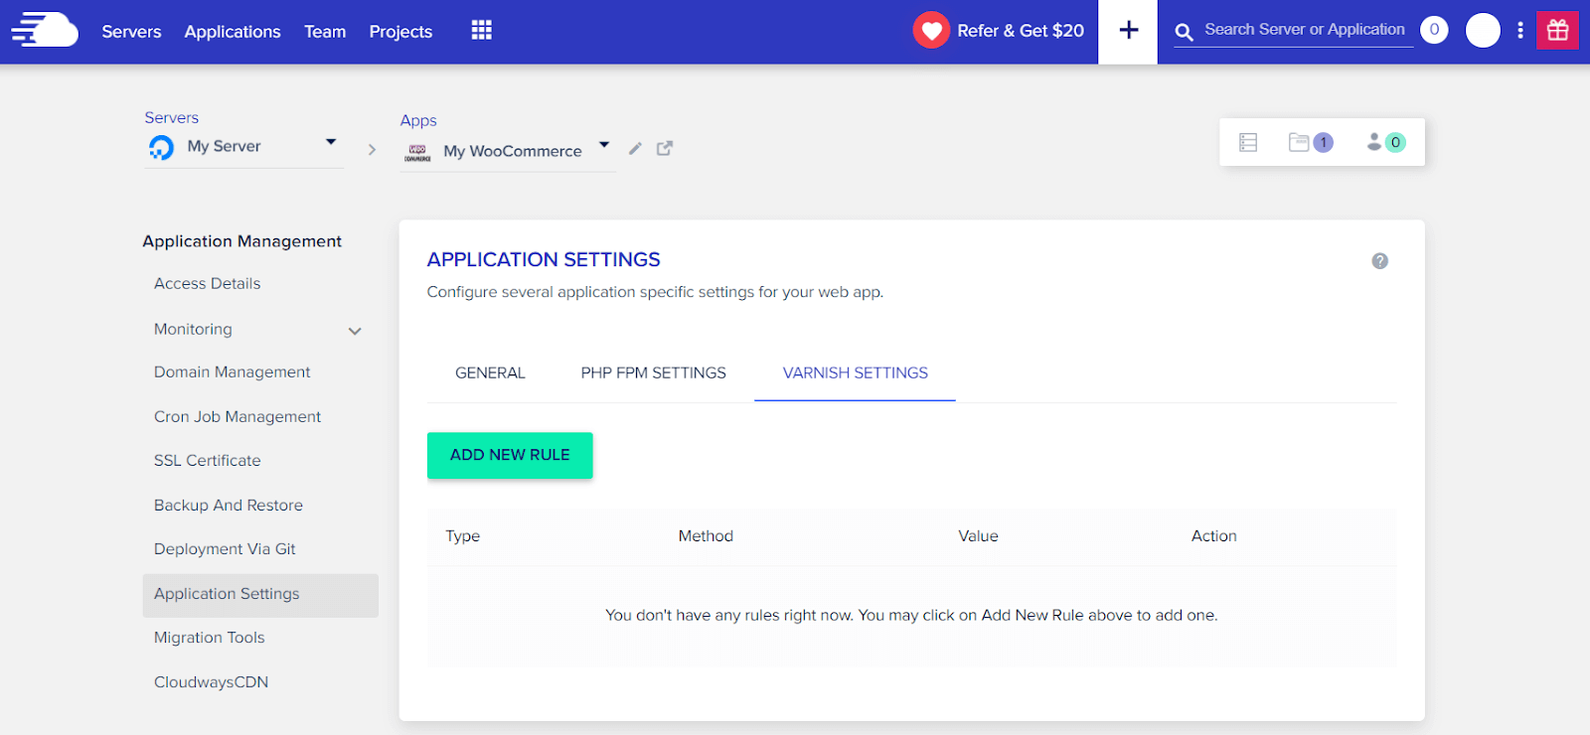This screenshot has height=735, width=1590.
Task: Click the Apps breadcrumb label
Action: point(418,121)
